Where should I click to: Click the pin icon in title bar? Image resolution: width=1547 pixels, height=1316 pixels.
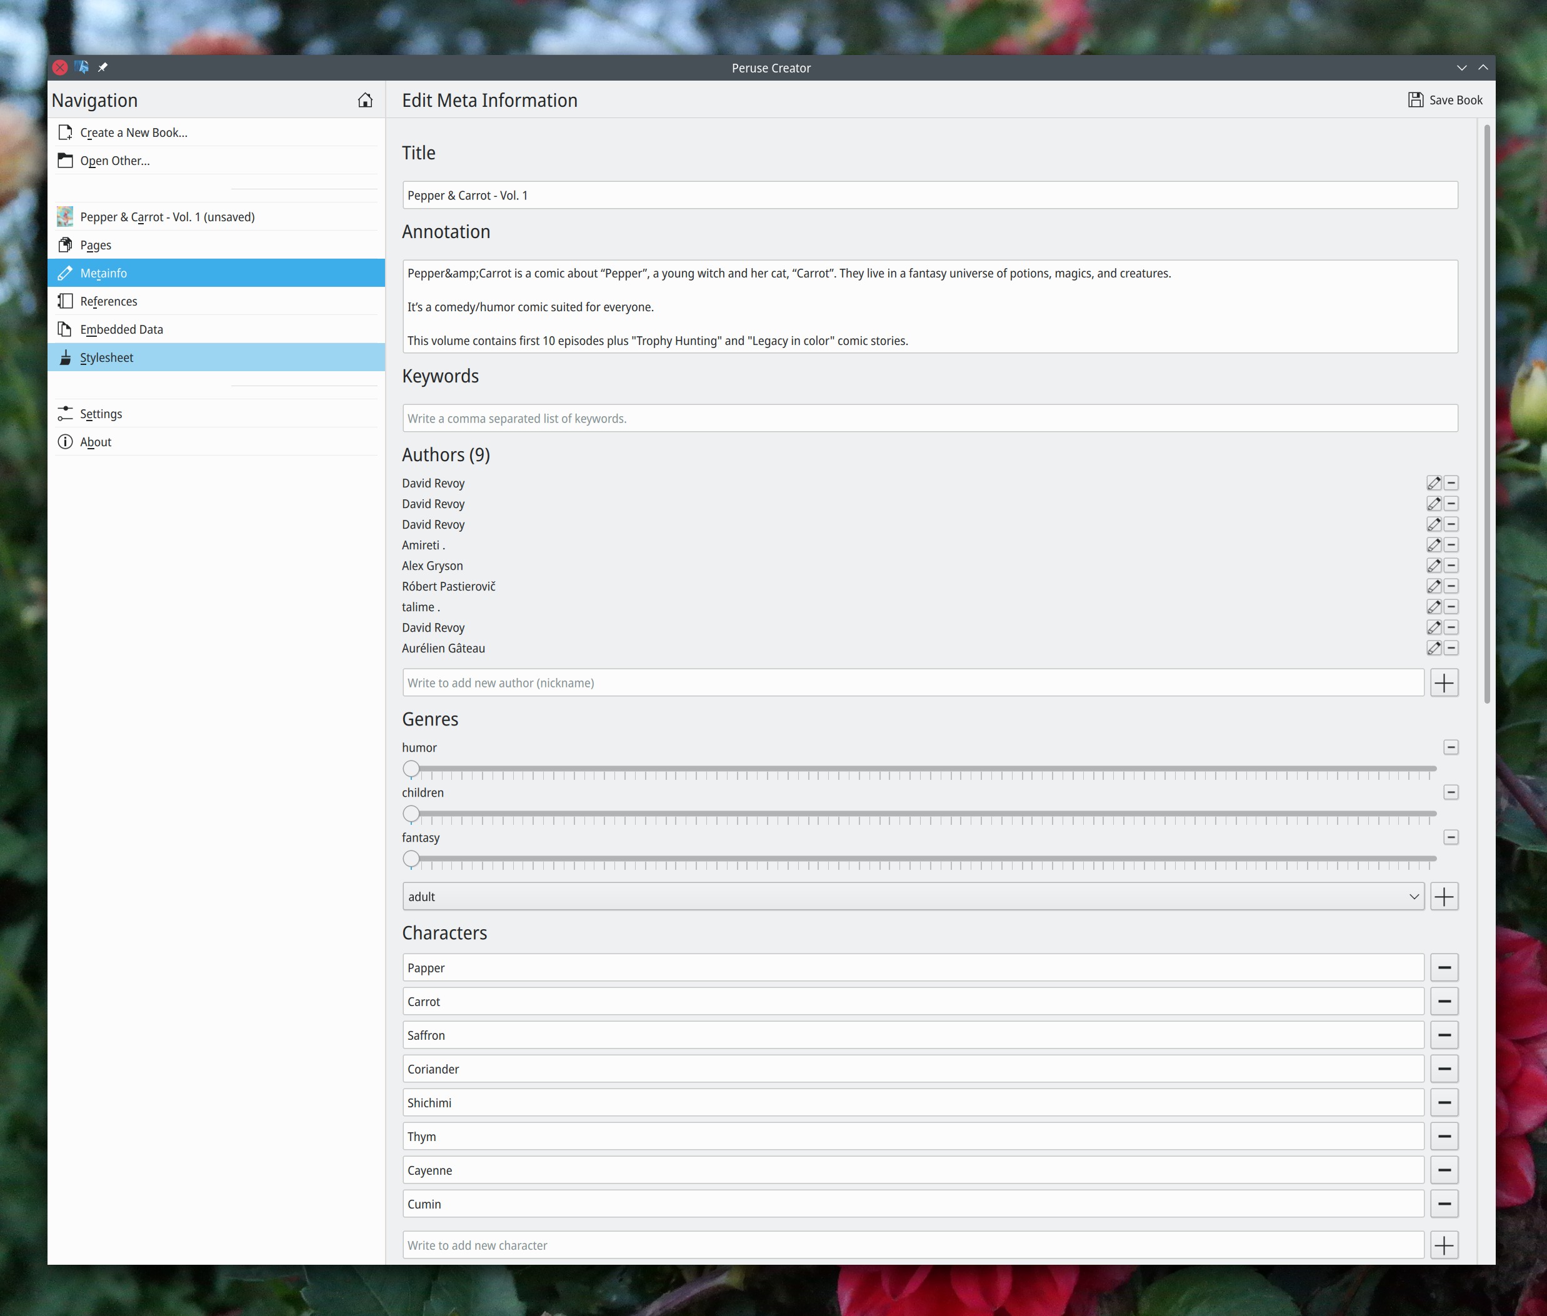click(x=103, y=68)
